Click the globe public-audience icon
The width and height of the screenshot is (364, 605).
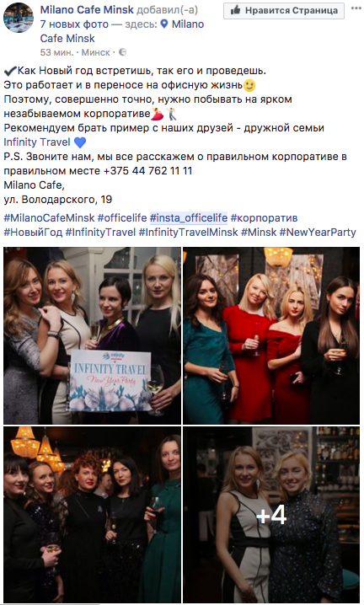[x=122, y=52]
